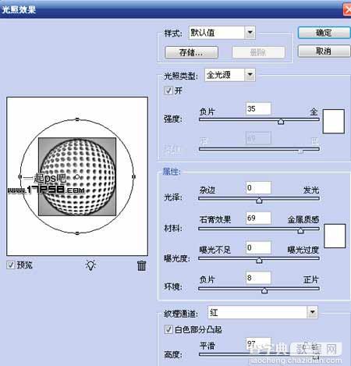This screenshot has height=366, width=351.
Task: Click the 杂边 matte label
Action: click(207, 190)
